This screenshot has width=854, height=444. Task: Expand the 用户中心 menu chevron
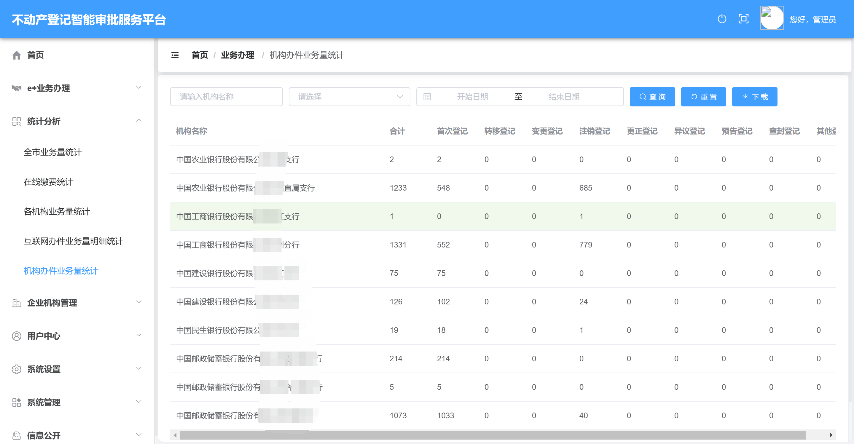(x=139, y=335)
